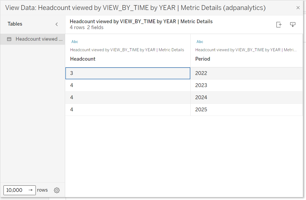Open the row settings gear

[57, 190]
